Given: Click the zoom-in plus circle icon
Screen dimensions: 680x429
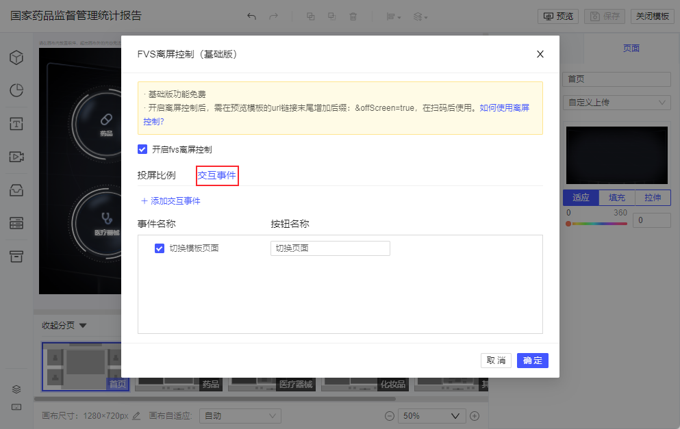Looking at the screenshot, I should tap(475, 416).
